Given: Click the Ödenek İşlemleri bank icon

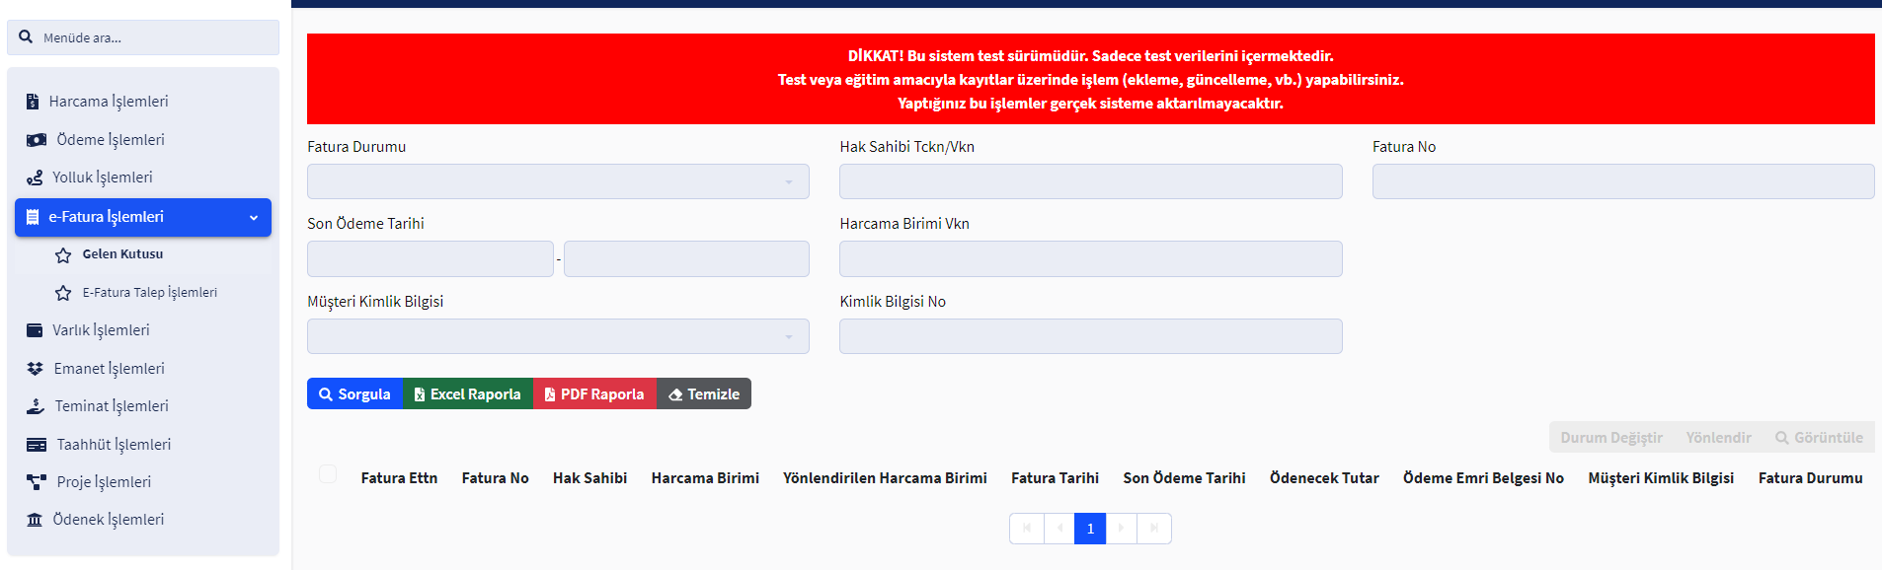Looking at the screenshot, I should pos(35,520).
